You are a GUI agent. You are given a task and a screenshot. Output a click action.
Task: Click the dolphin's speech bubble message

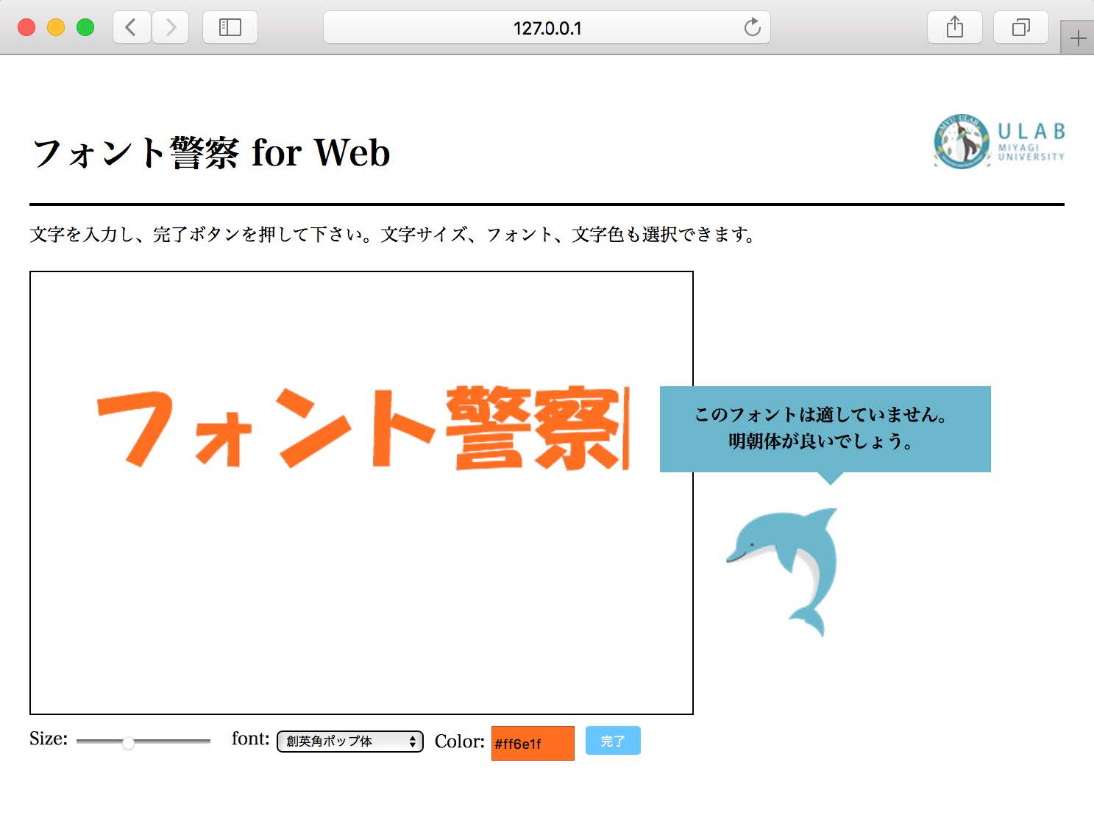(x=825, y=428)
